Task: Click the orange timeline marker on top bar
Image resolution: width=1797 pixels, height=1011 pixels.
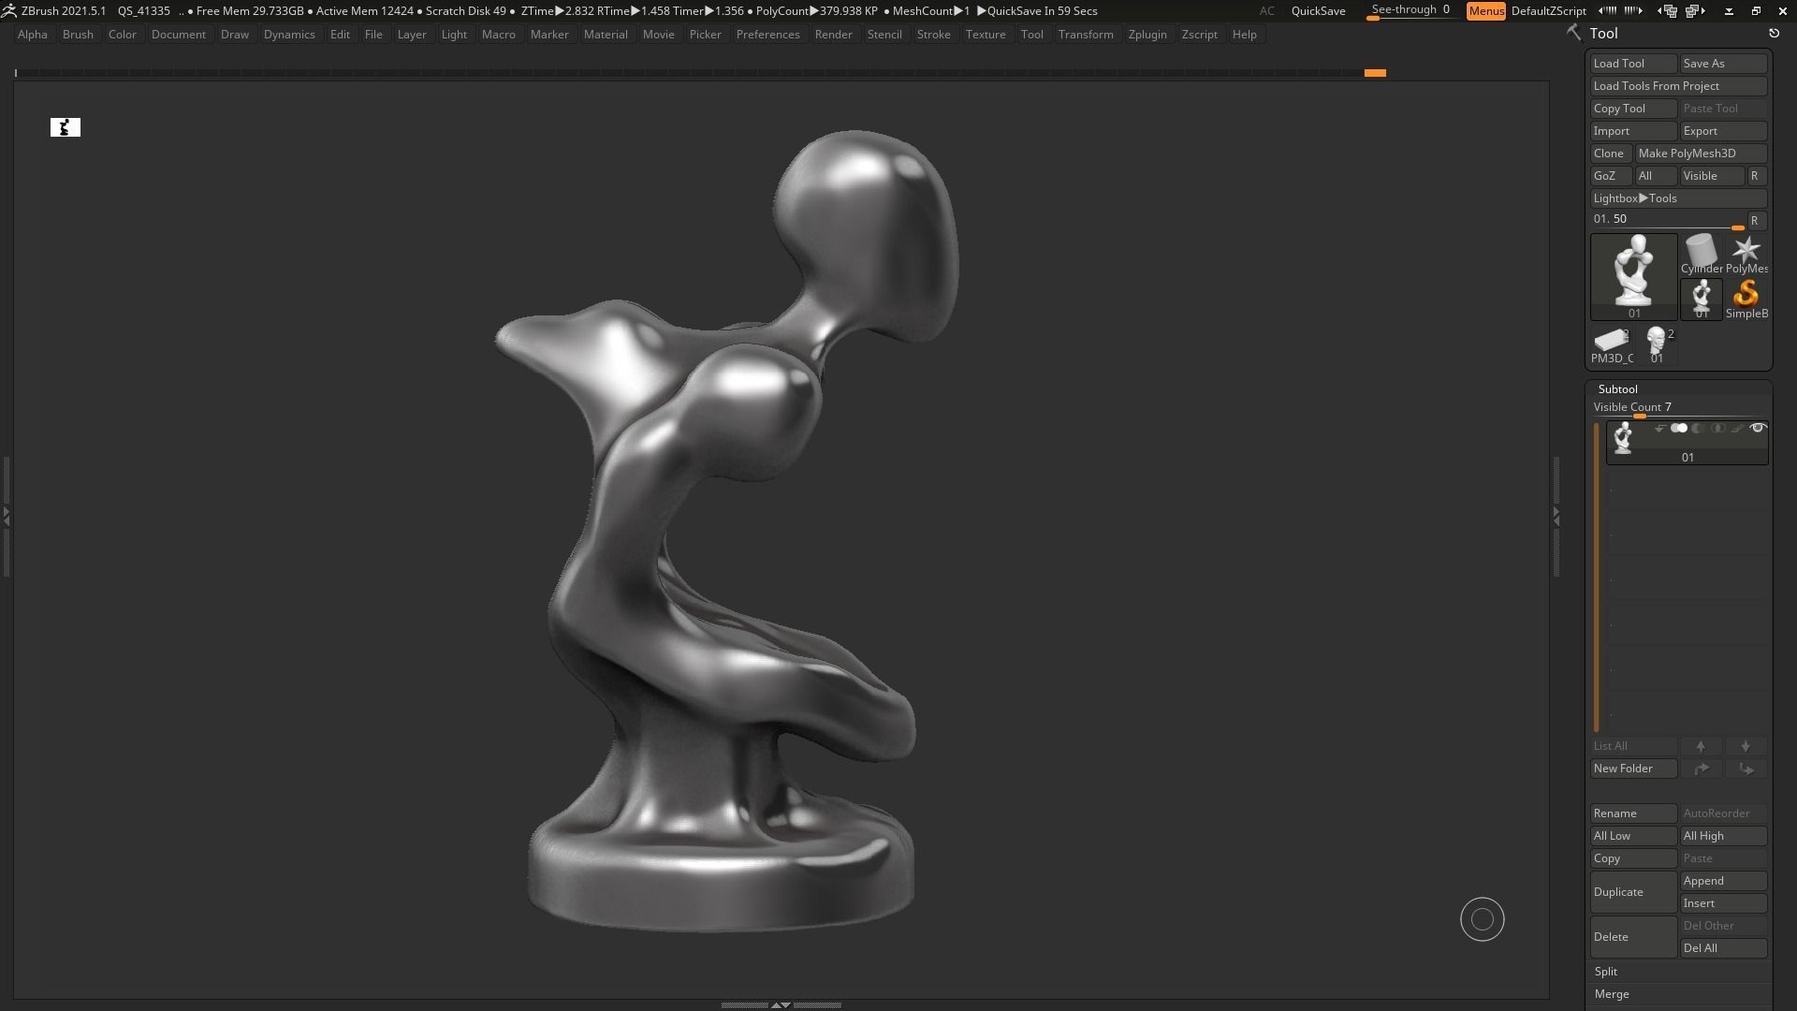Action: coord(1375,73)
